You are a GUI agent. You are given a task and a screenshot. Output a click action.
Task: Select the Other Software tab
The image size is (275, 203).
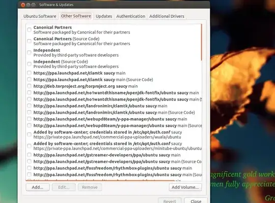point(76,16)
